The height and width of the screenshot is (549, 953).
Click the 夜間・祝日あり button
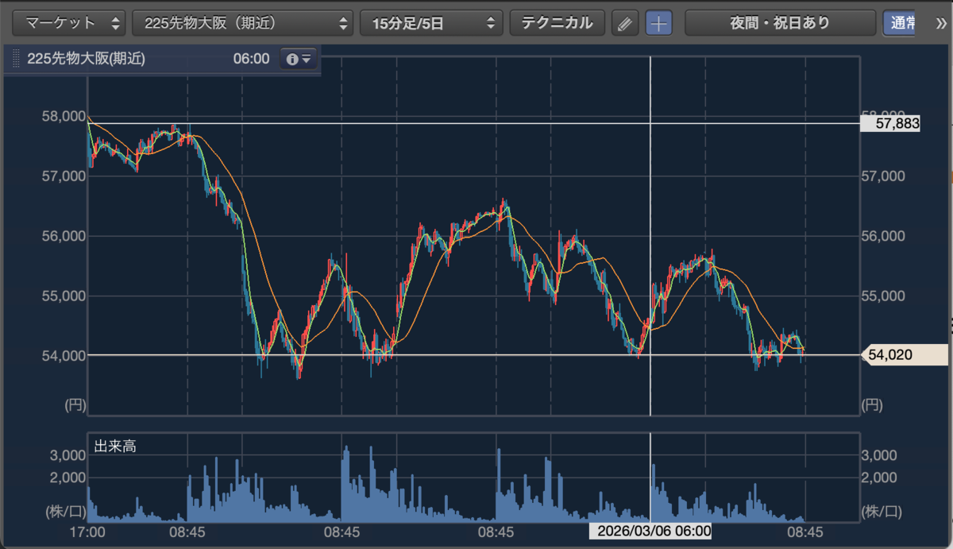(x=780, y=23)
